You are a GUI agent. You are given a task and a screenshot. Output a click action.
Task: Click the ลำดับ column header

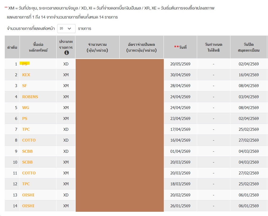tap(12, 47)
